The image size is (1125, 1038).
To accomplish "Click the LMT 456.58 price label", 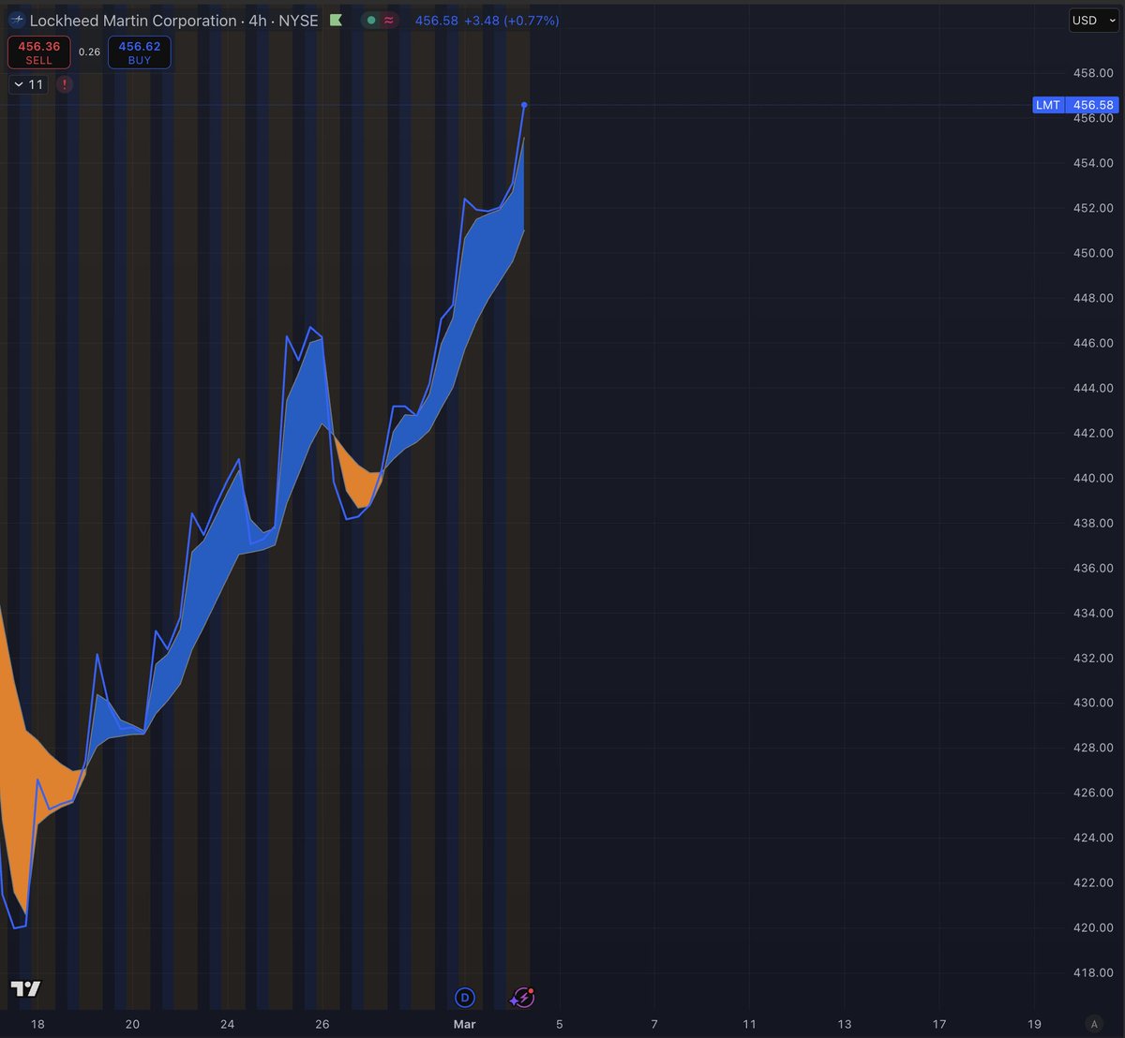I will 1075,105.
